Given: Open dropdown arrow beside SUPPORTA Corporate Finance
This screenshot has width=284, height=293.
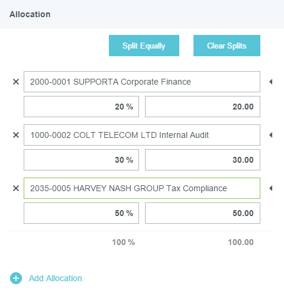Looking at the screenshot, I should coord(271,82).
